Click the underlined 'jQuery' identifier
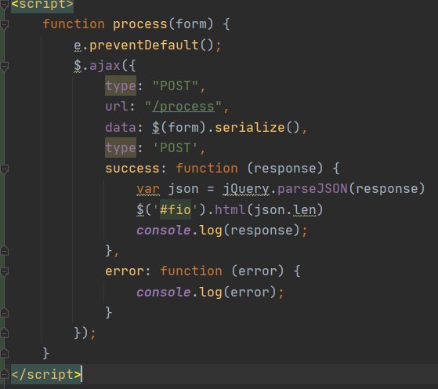The image size is (438, 389). [245, 189]
